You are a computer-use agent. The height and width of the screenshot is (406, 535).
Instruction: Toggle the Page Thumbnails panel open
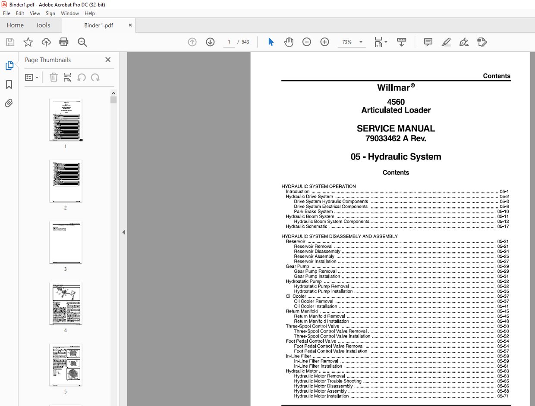click(9, 65)
